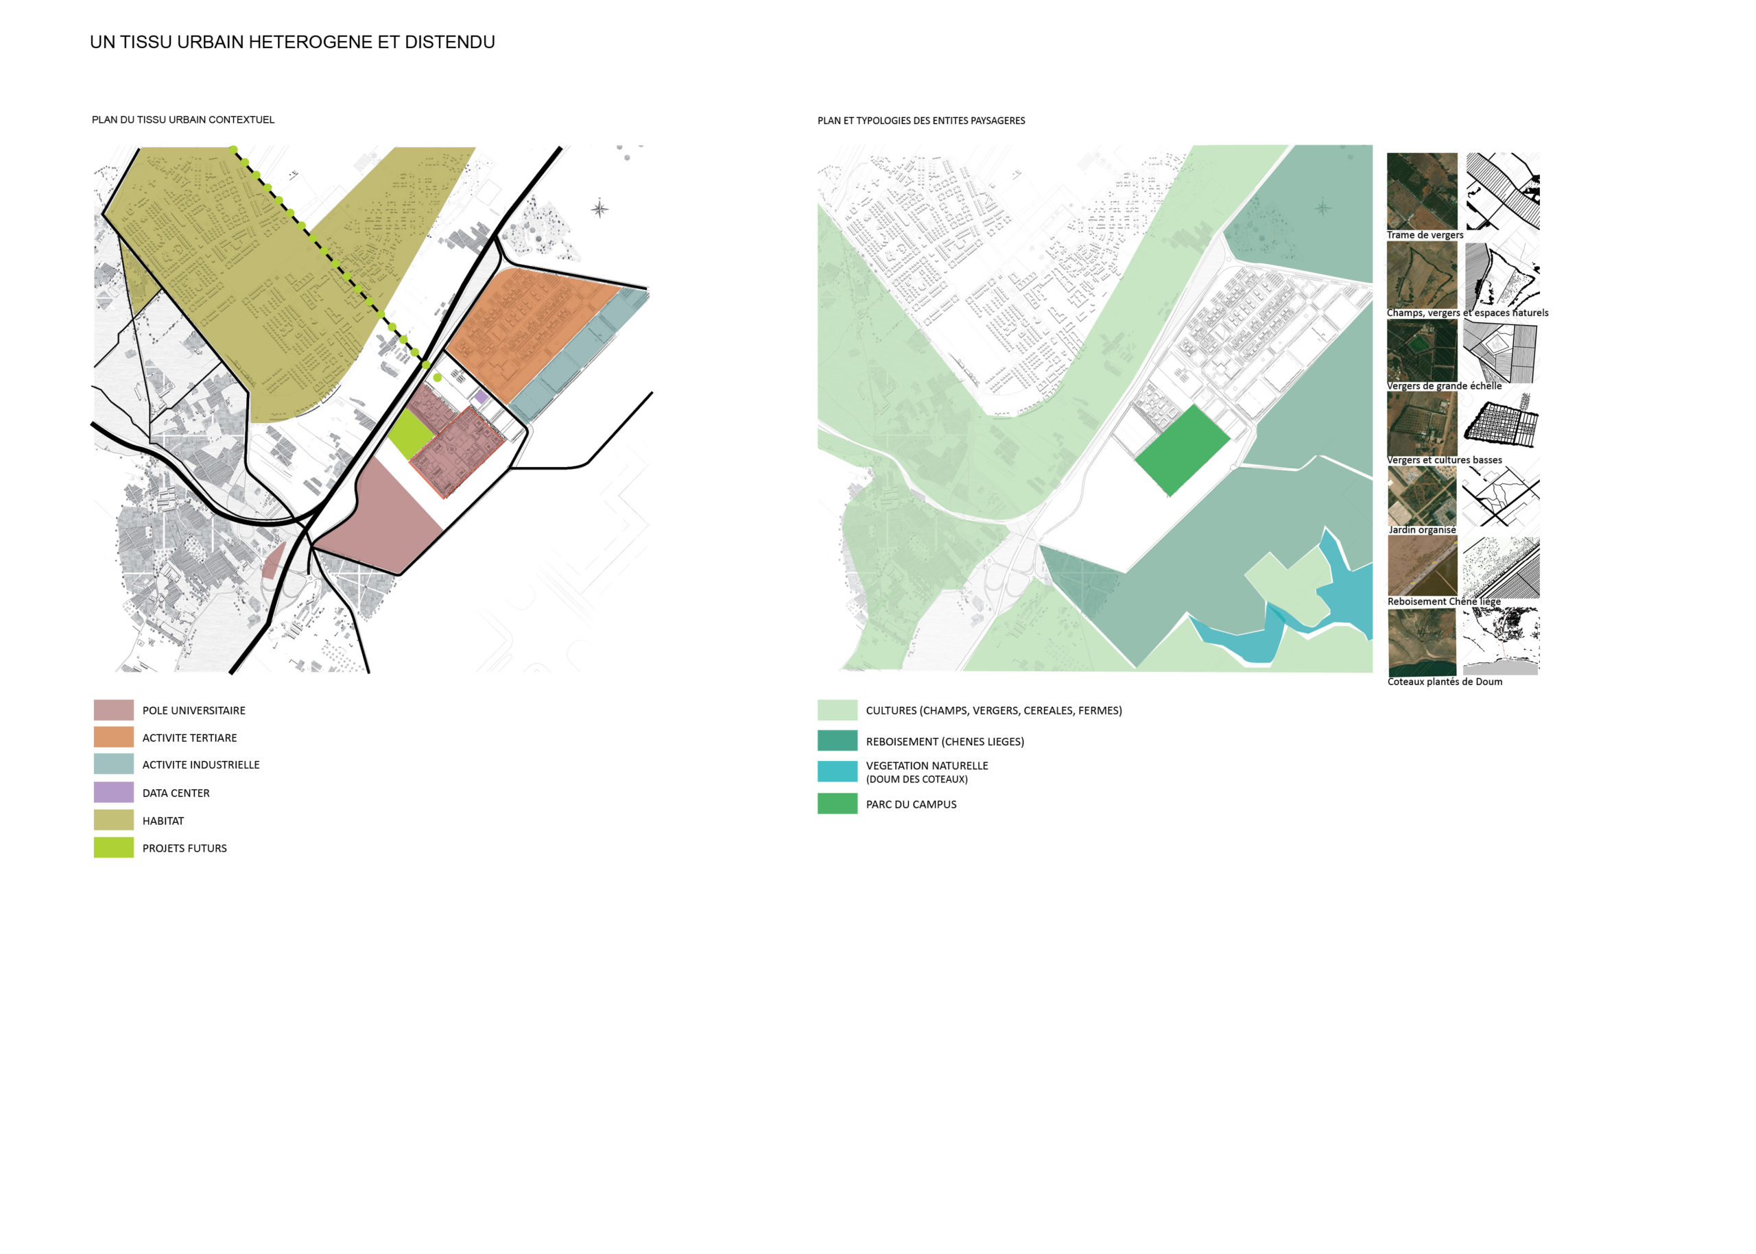The image size is (1756, 1254).
Task: Click the 'Vergers de grande échelle' caption
Action: [1444, 386]
